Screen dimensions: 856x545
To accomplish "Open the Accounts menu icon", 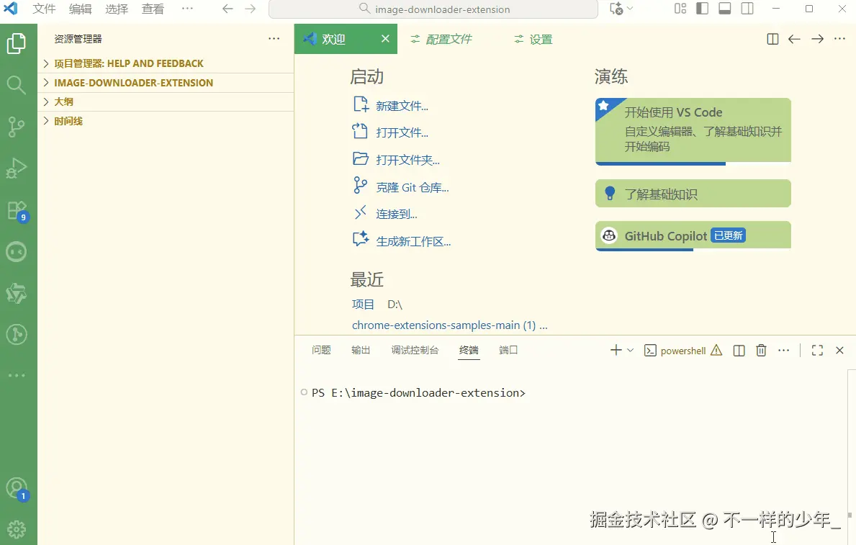I will pyautogui.click(x=17, y=488).
